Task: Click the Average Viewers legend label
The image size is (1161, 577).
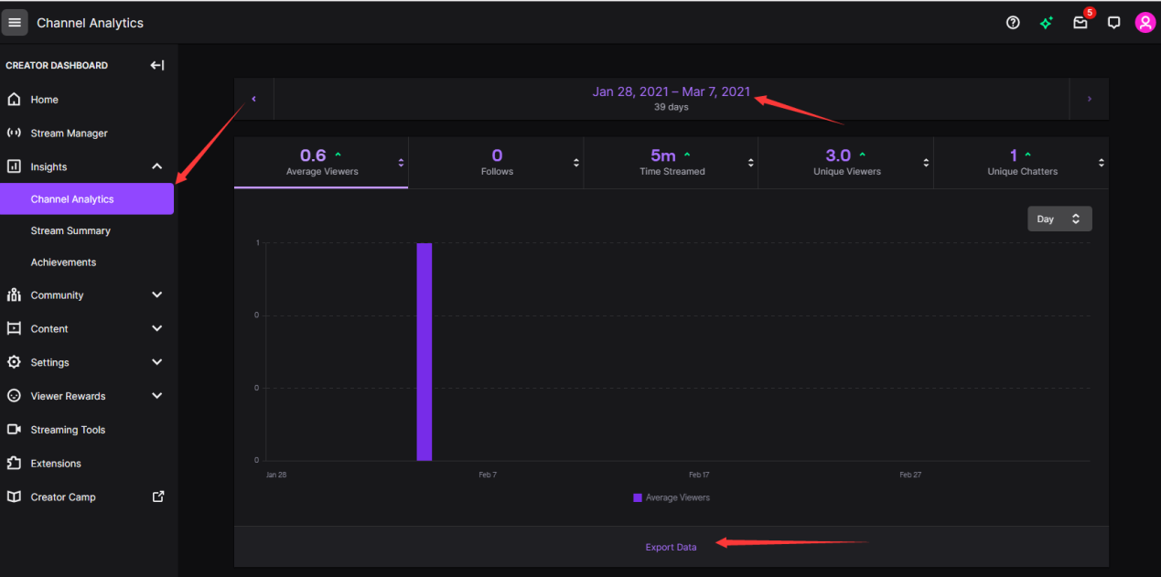Action: [x=678, y=497]
